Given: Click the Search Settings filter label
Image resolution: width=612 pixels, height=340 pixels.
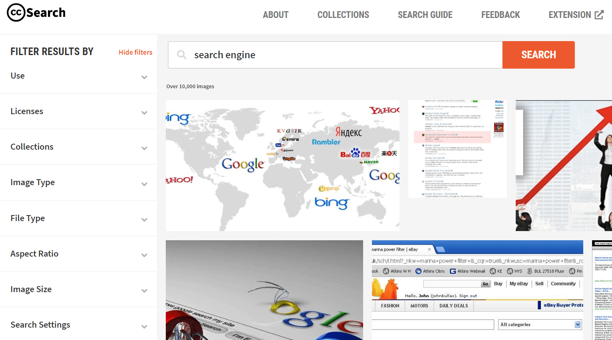Looking at the screenshot, I should click(40, 324).
